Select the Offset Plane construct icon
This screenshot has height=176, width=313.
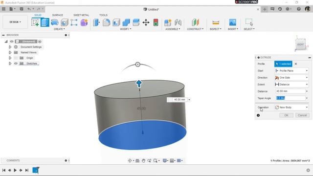coord(195,22)
